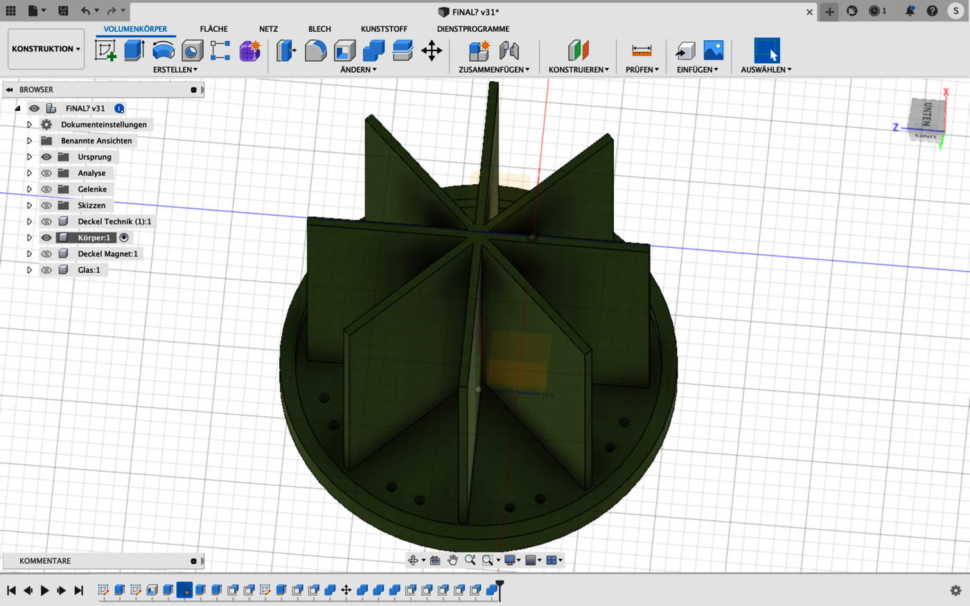The width and height of the screenshot is (970, 606).
Task: Expand the Dokumenteinstellungen node
Action: point(29,125)
